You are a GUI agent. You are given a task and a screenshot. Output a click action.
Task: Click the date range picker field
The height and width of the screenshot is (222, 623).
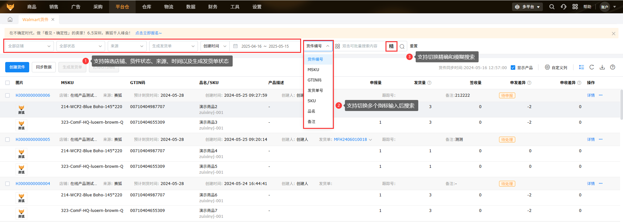coord(265,46)
